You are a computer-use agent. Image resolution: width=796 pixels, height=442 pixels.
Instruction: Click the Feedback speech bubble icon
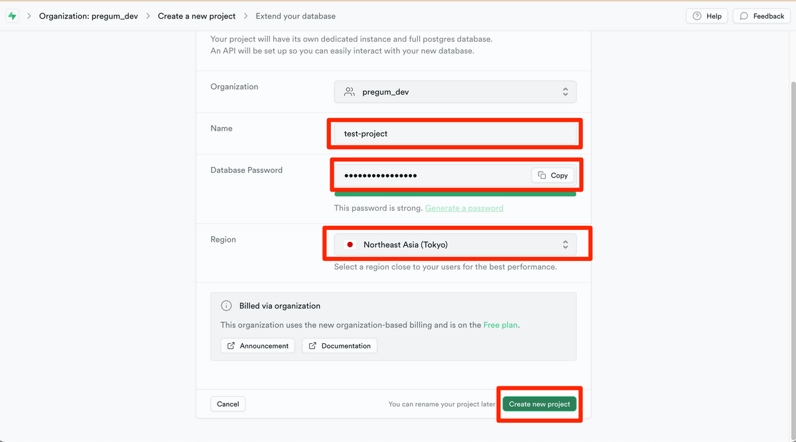(x=744, y=16)
